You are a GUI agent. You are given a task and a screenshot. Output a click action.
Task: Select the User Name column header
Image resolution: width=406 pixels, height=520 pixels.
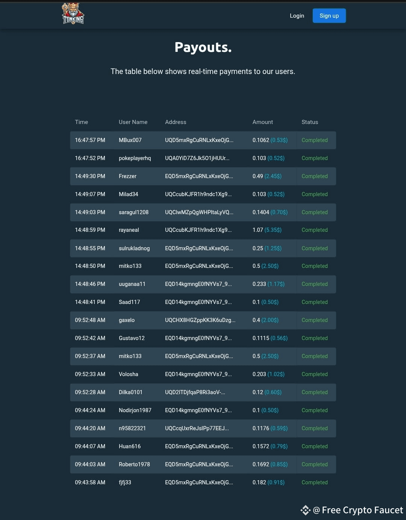(x=133, y=122)
